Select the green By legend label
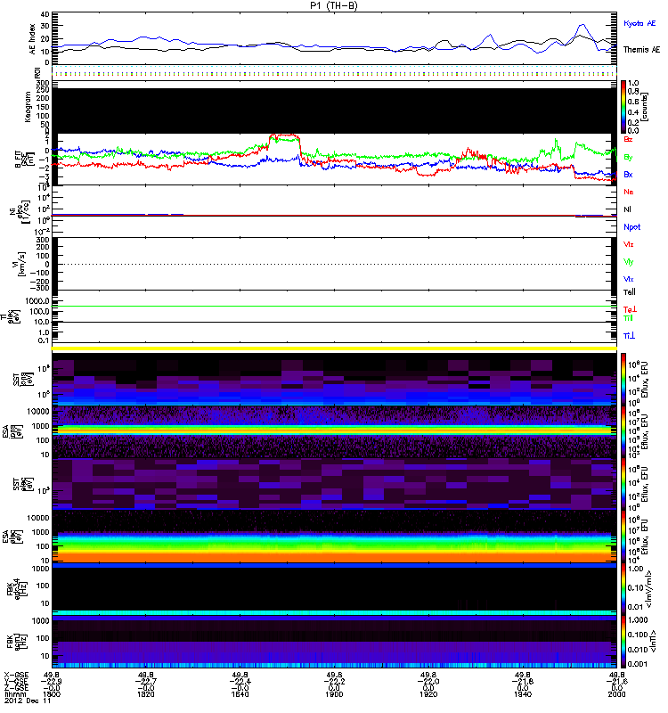Image resolution: width=668 pixels, height=713 pixels. [x=629, y=157]
